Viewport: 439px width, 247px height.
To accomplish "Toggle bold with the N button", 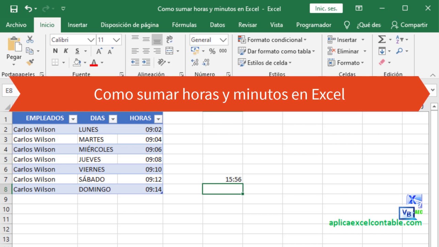I will (55, 50).
